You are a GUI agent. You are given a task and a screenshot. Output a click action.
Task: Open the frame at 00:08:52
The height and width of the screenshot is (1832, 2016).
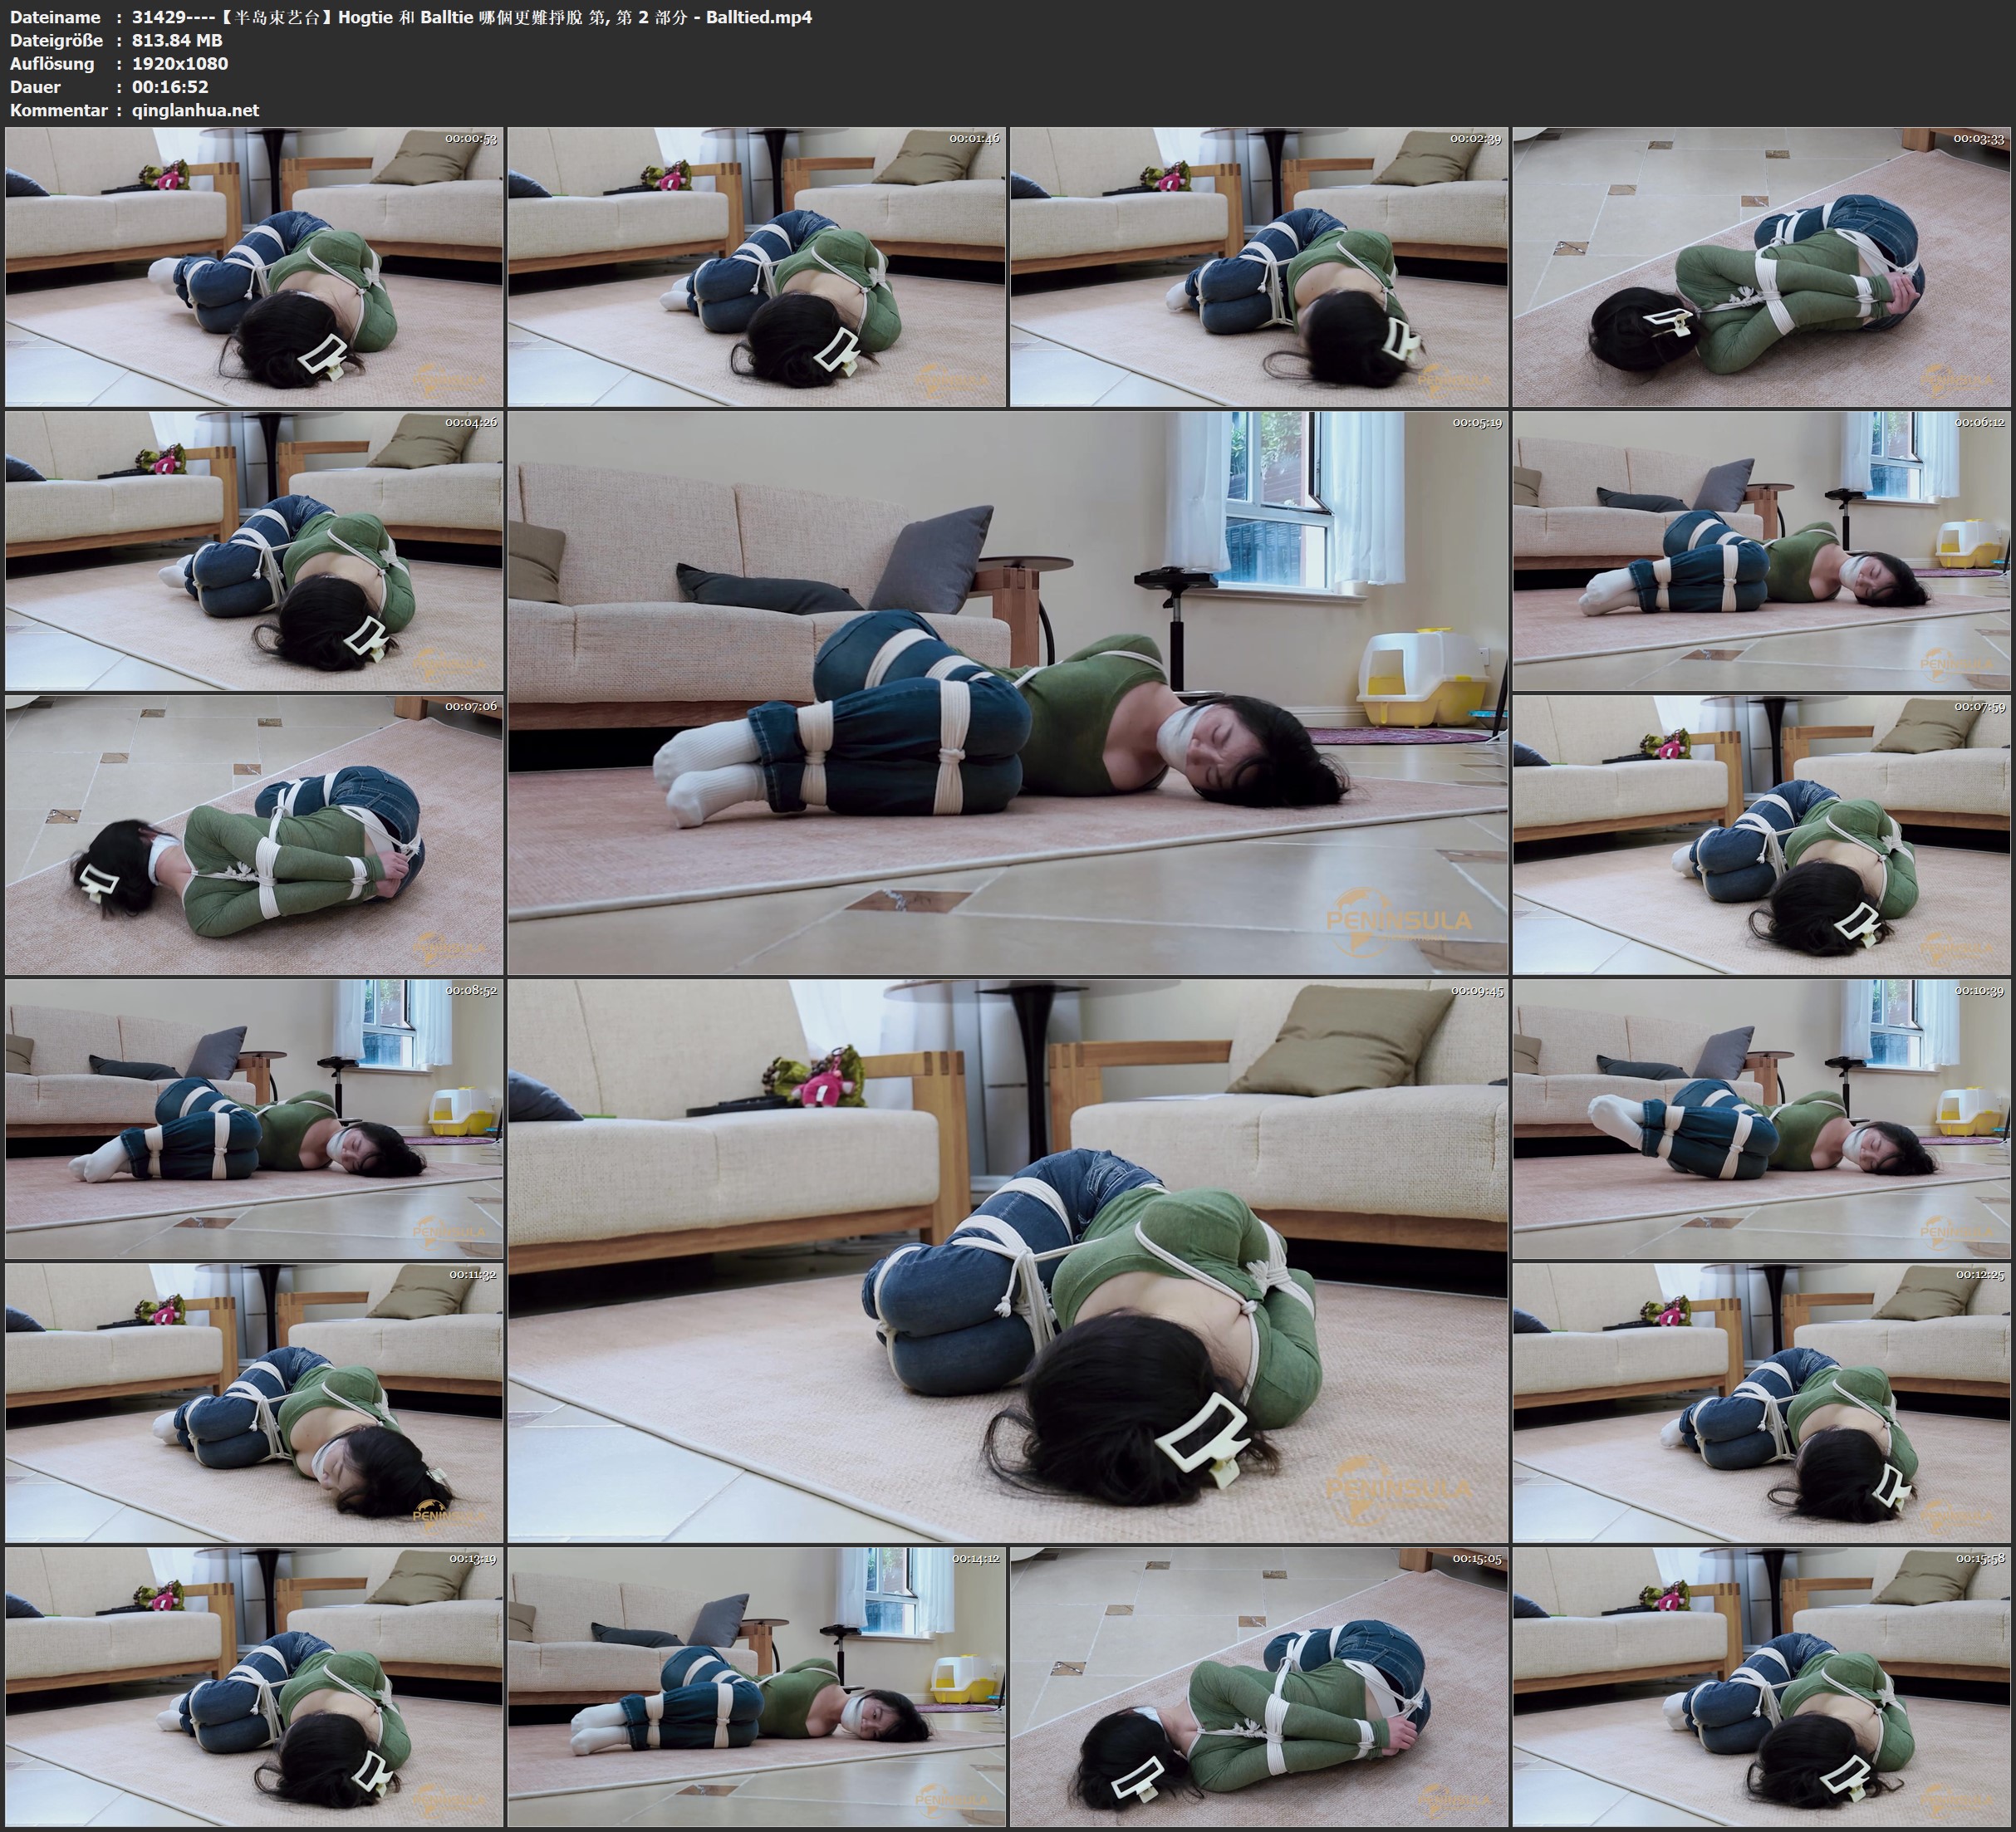[254, 1118]
